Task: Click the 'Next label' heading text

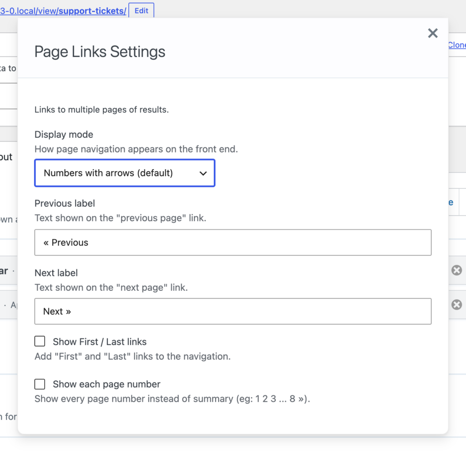Action: coord(56,273)
